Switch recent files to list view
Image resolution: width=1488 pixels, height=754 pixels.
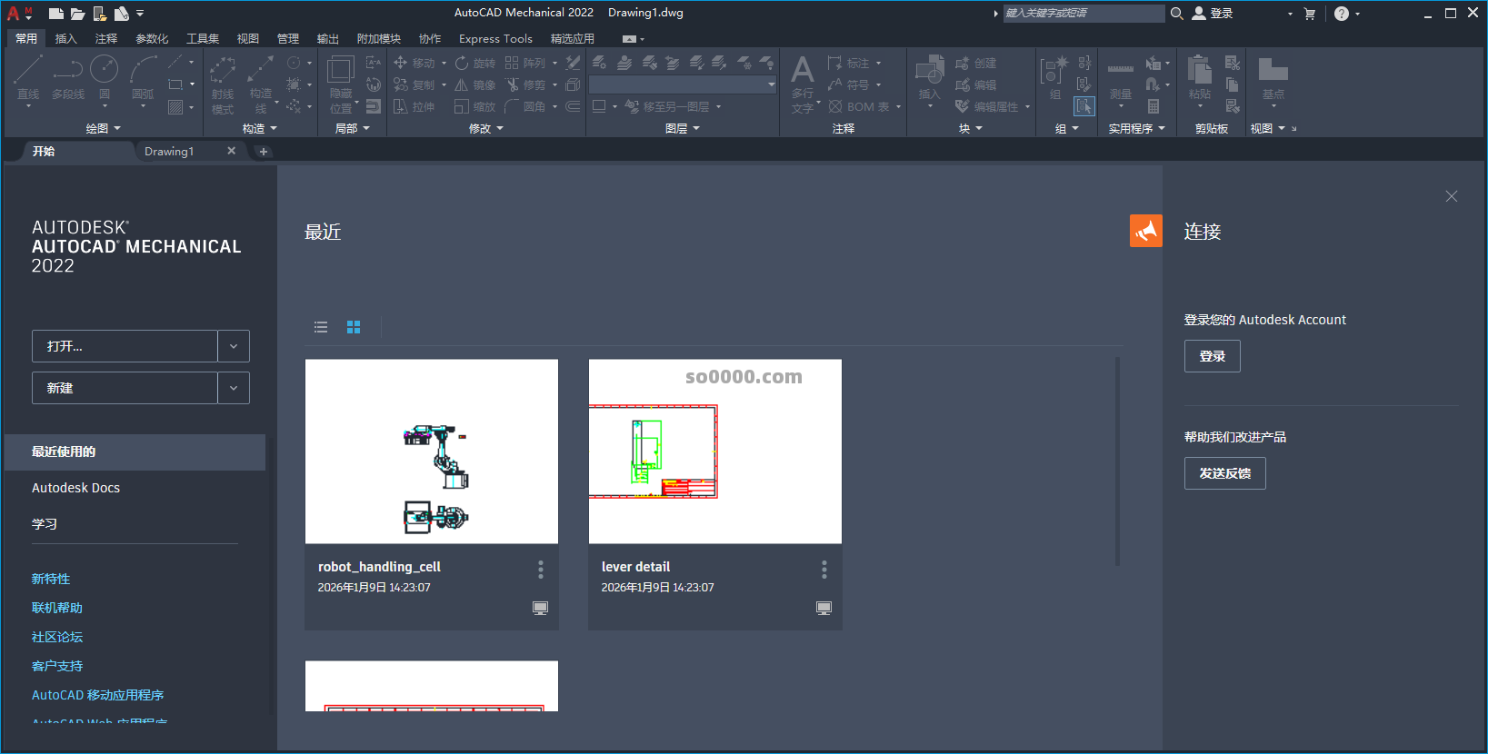(321, 327)
